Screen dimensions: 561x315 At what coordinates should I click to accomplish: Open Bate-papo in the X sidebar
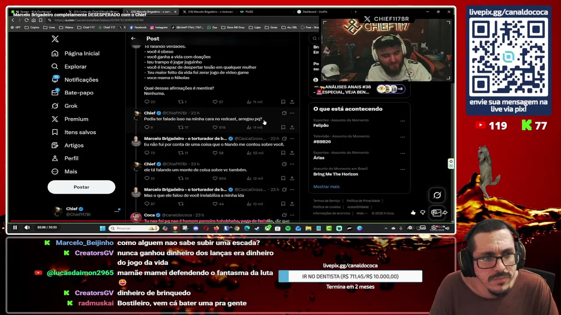pyautogui.click(x=72, y=93)
